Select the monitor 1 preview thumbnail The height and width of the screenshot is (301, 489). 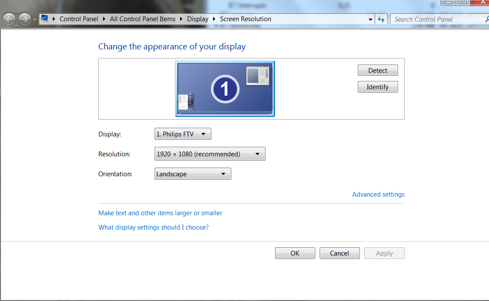click(225, 89)
